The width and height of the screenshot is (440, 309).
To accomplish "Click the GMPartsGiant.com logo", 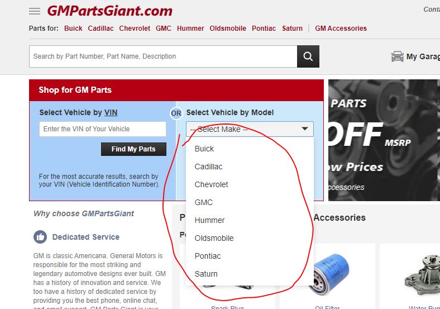I will 109,11.
